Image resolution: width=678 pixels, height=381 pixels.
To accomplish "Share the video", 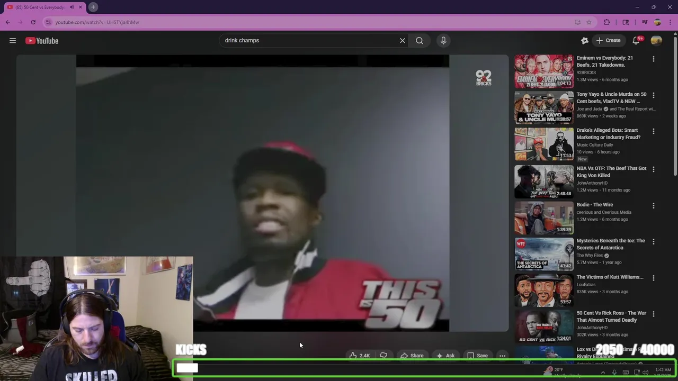I will [412, 356].
